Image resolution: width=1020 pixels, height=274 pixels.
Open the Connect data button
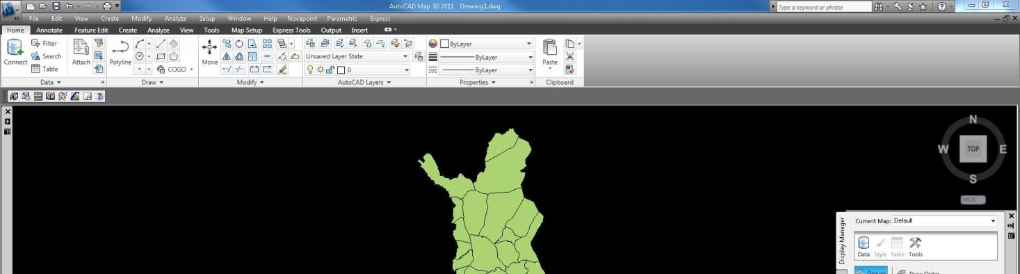tap(15, 53)
